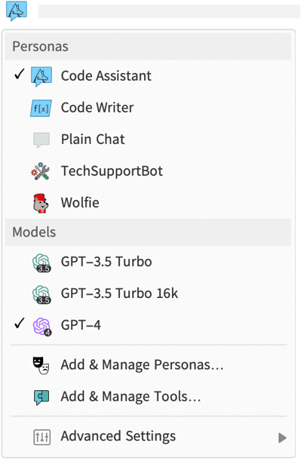The height and width of the screenshot is (461, 301).
Task: Choose the Wolfie persona
Action: coord(148,203)
